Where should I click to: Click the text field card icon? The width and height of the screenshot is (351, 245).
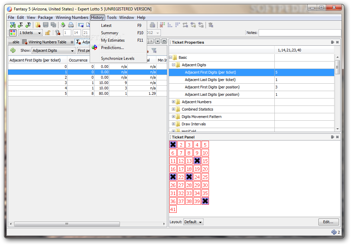(x=81, y=25)
